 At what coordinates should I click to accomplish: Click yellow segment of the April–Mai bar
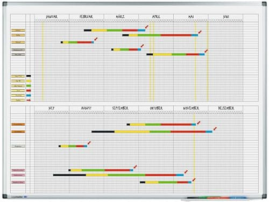coord(162,54)
